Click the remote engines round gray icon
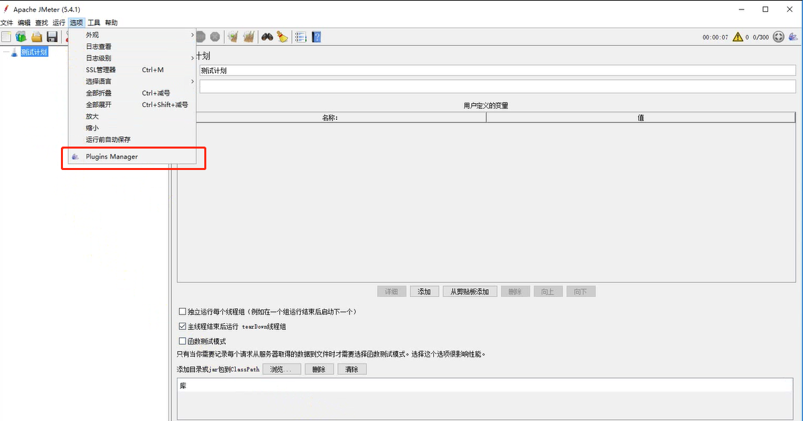This screenshot has height=421, width=803. click(778, 37)
